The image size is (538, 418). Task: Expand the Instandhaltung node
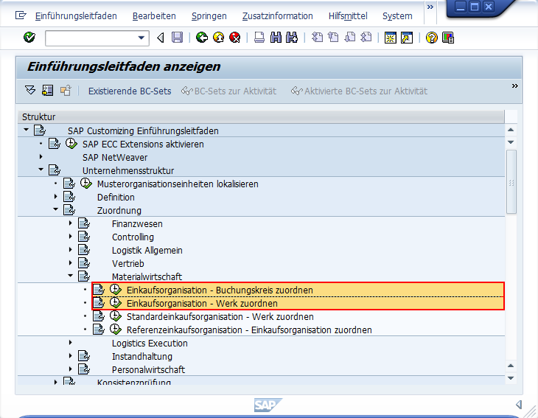pyautogui.click(x=70, y=356)
